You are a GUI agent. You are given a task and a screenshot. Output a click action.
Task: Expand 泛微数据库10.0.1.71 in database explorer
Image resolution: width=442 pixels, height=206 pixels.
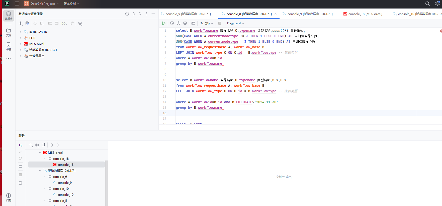(x=21, y=50)
